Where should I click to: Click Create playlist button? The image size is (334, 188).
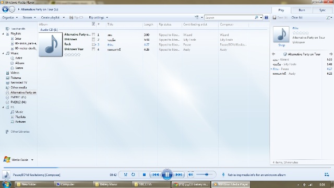(50, 17)
